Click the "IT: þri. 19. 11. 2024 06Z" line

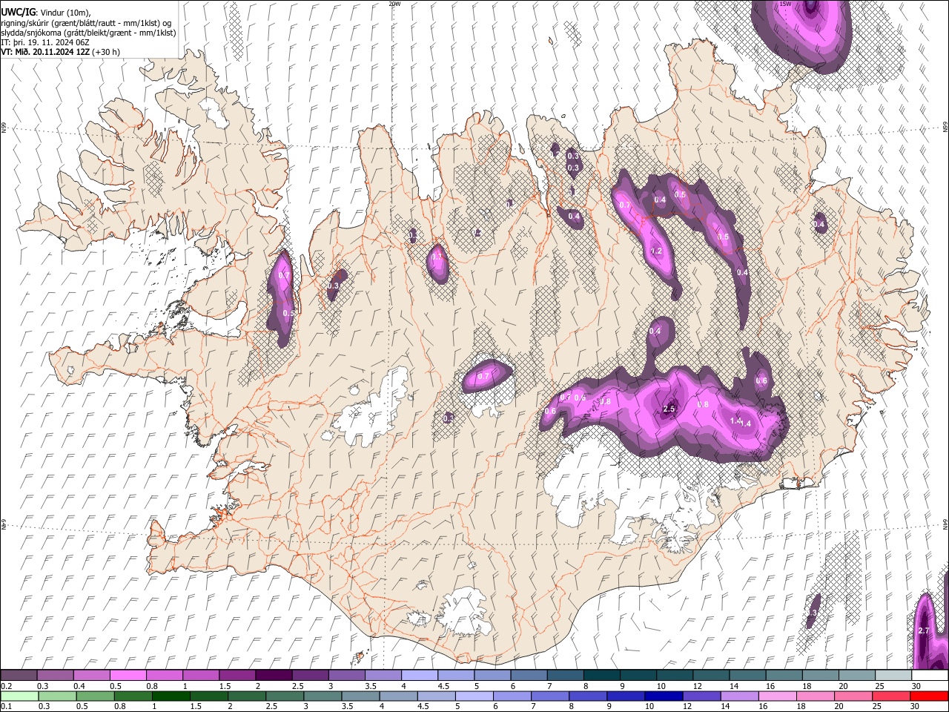[x=44, y=42]
